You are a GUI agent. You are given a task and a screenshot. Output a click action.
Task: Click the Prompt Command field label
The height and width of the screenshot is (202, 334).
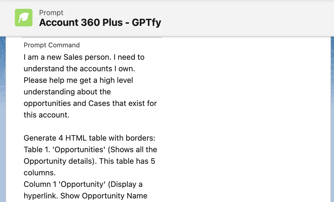[51, 45]
